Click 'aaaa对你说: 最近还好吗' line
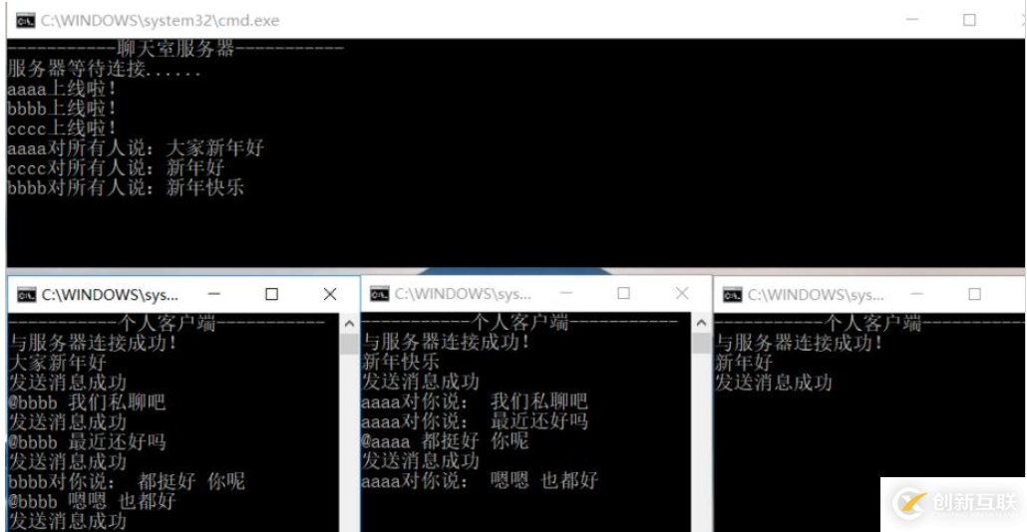The height and width of the screenshot is (532, 1027). point(475,420)
